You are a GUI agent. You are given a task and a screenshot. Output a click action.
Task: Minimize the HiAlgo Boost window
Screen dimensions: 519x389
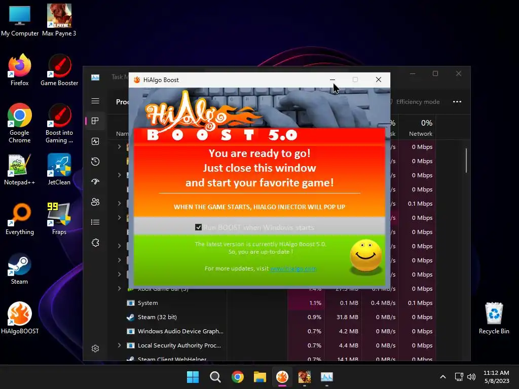pyautogui.click(x=332, y=80)
